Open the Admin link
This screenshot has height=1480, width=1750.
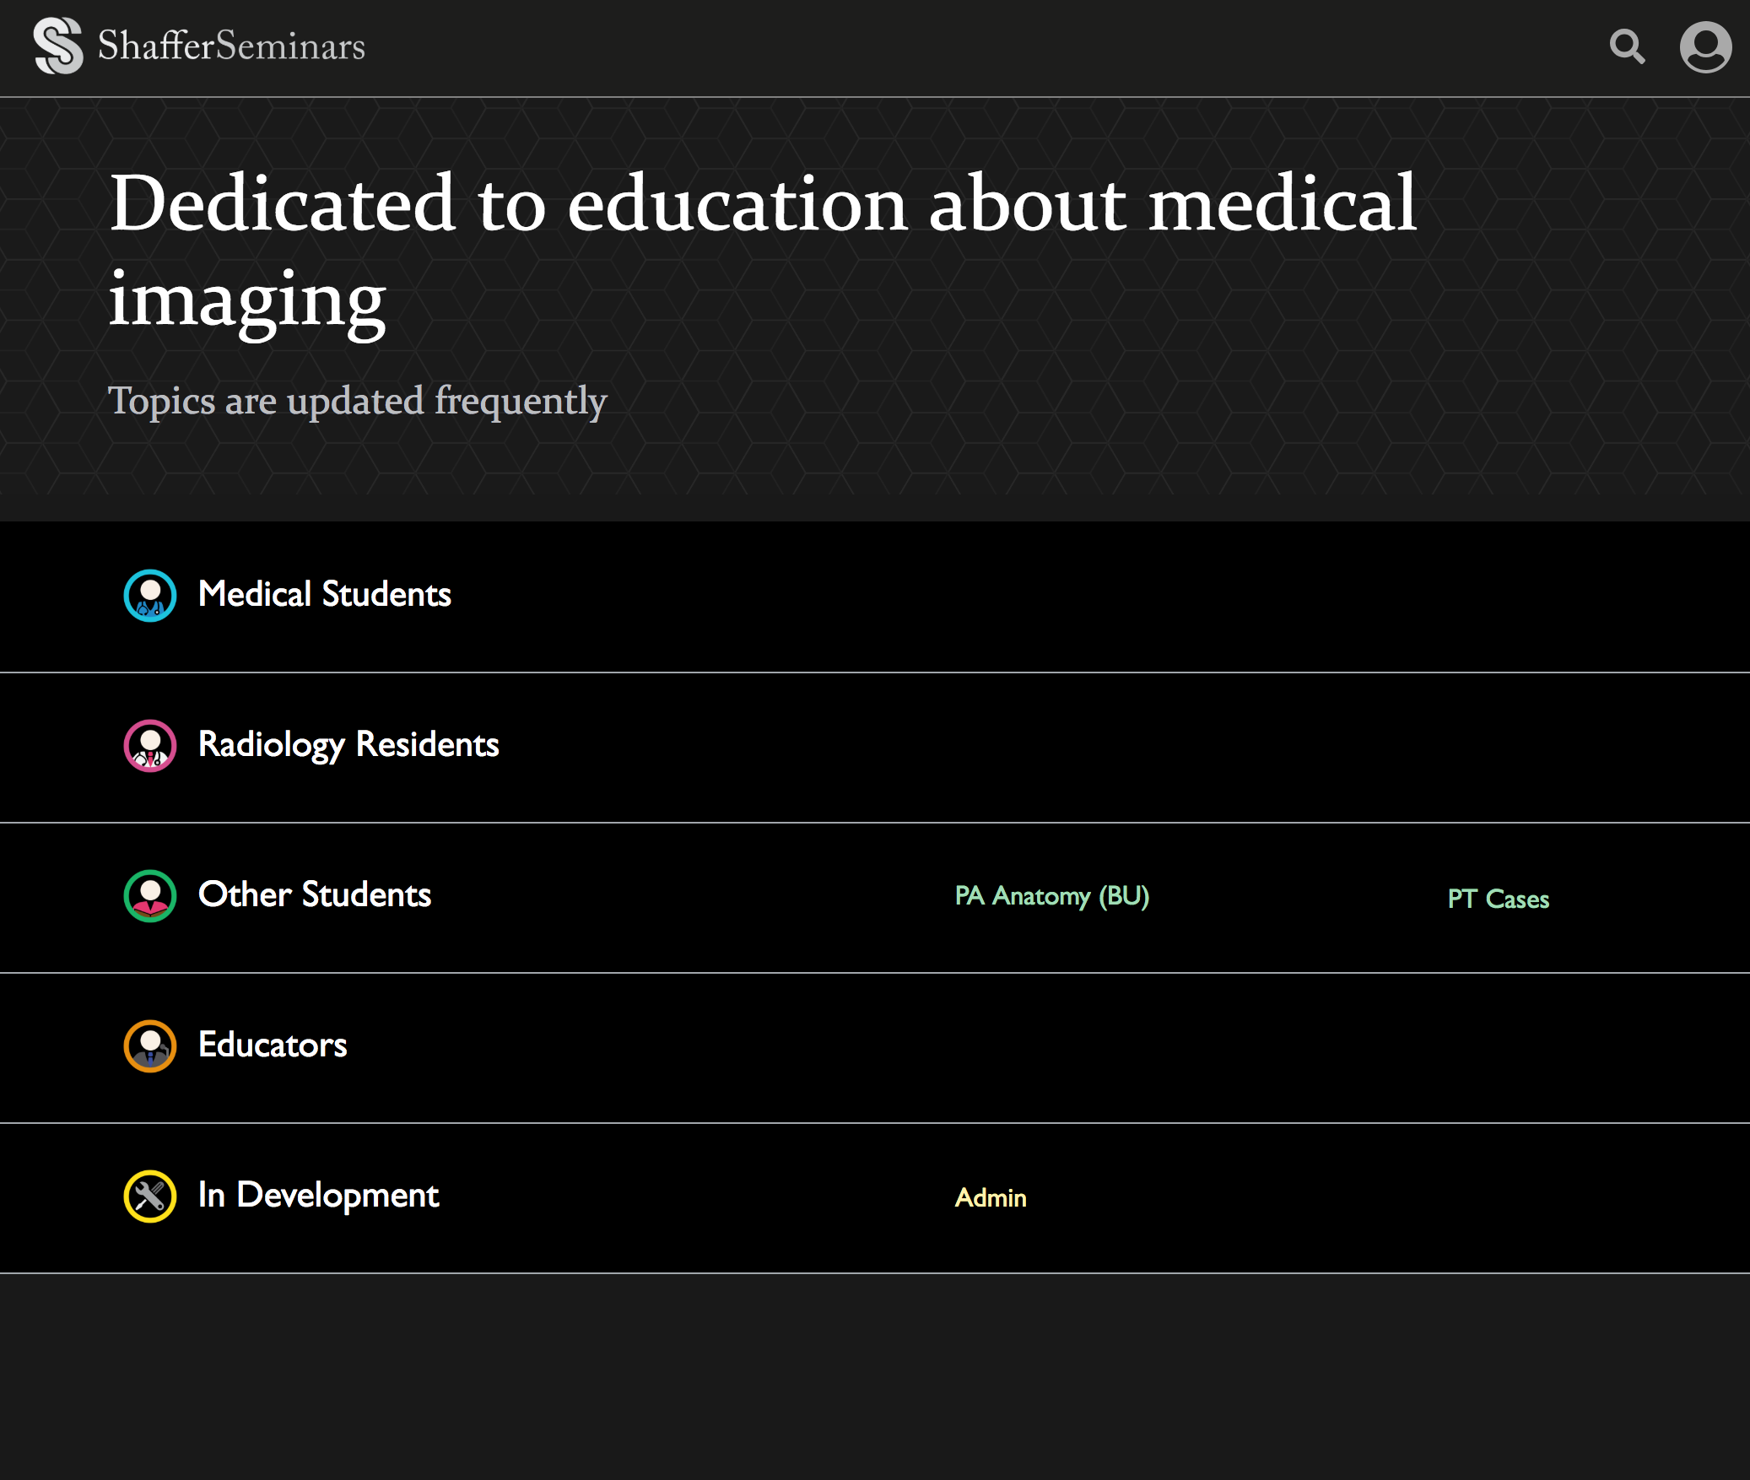(x=991, y=1198)
